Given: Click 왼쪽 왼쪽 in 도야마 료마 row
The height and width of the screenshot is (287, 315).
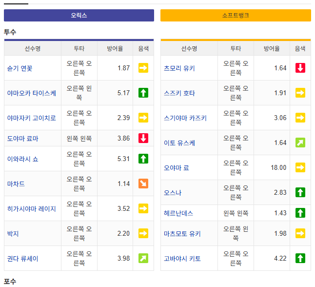Looking at the screenshot, I should click(x=79, y=139).
